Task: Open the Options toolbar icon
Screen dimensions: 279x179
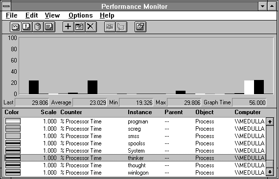Action: 140,27
